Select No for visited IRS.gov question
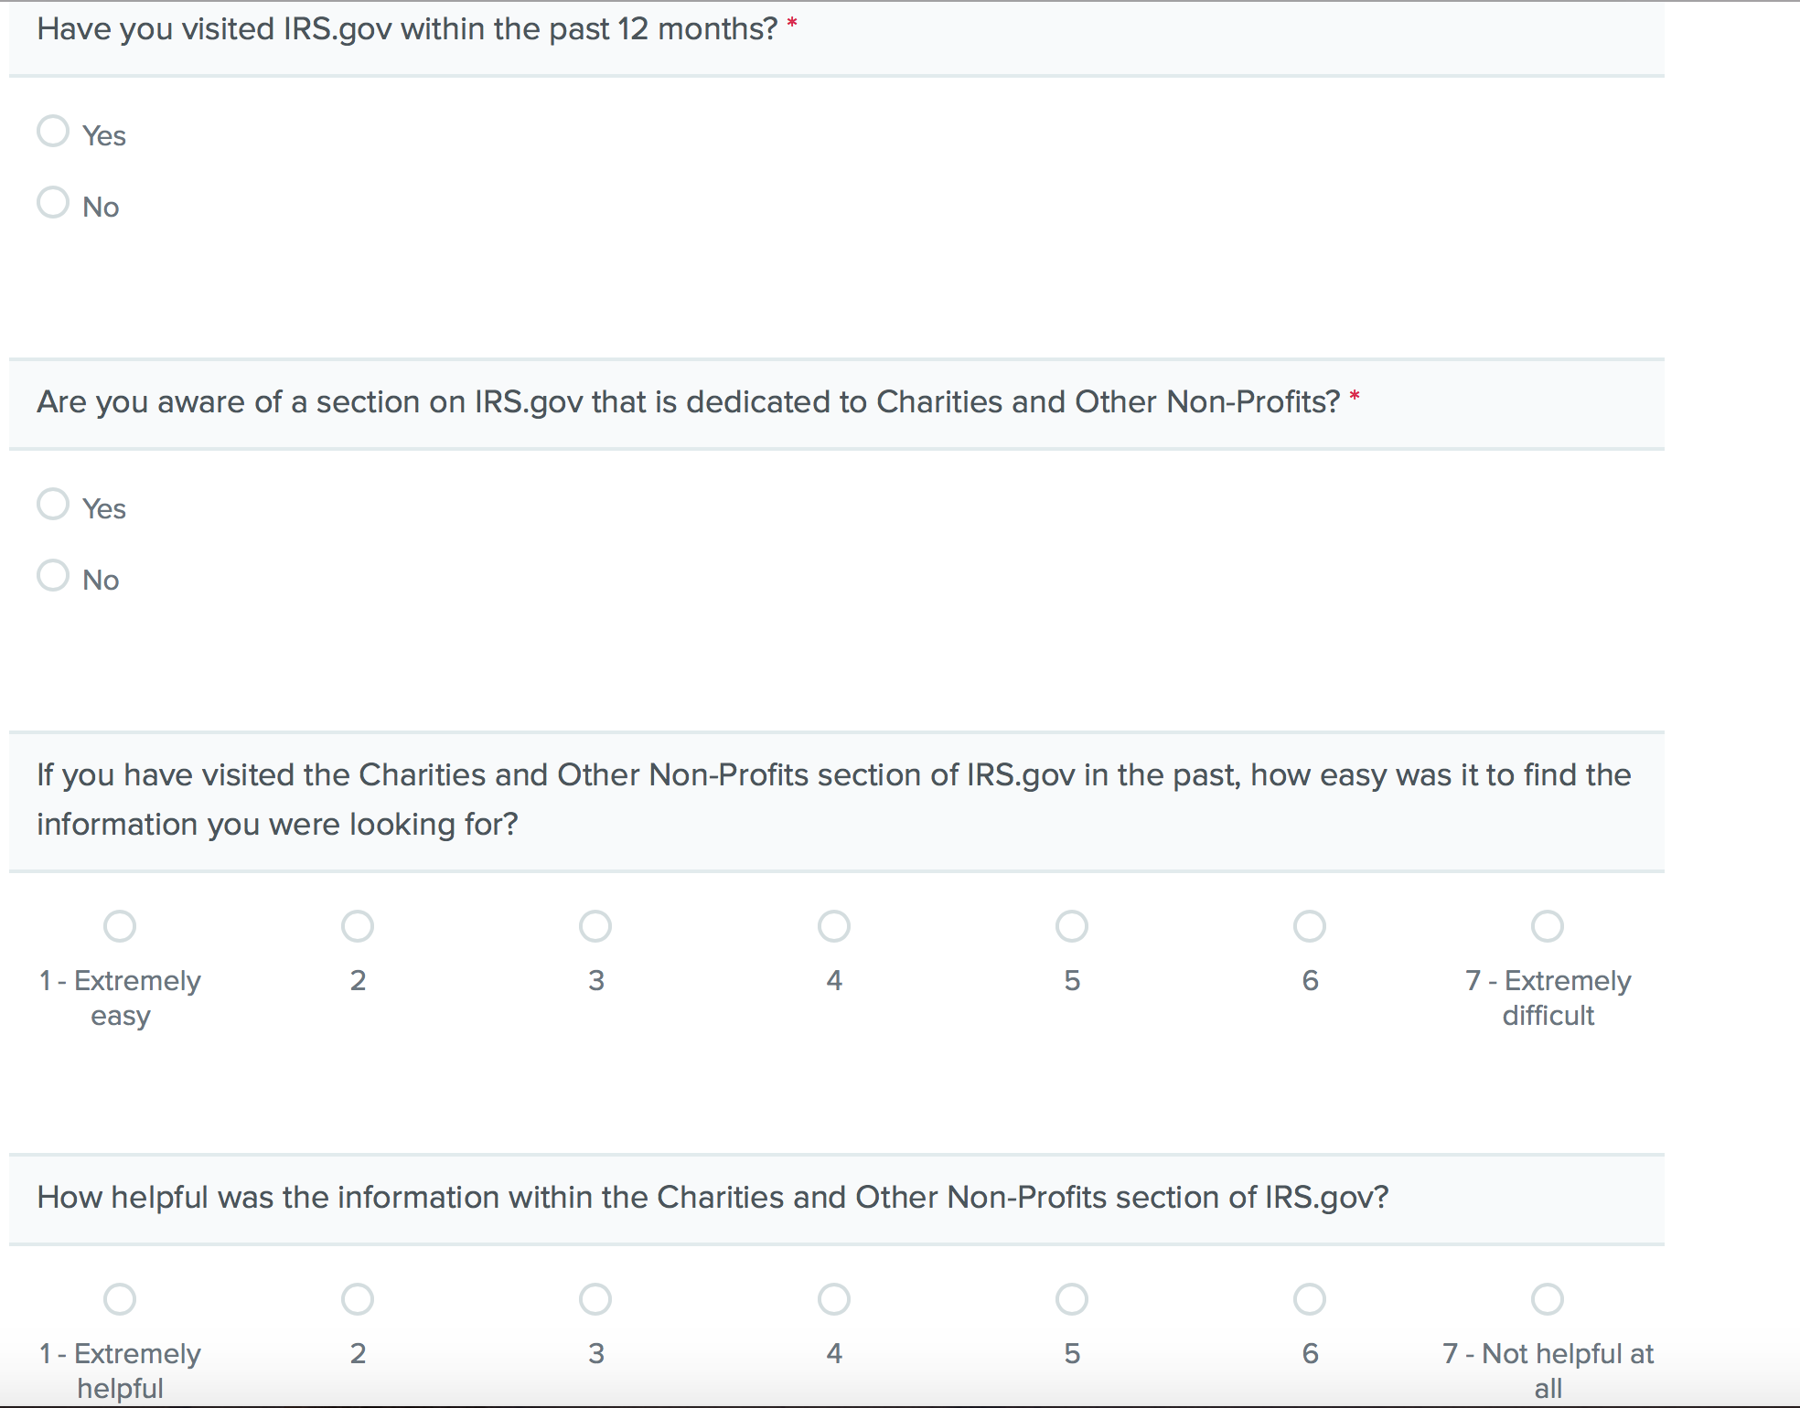Screen dimensions: 1800x1408 click(x=53, y=203)
